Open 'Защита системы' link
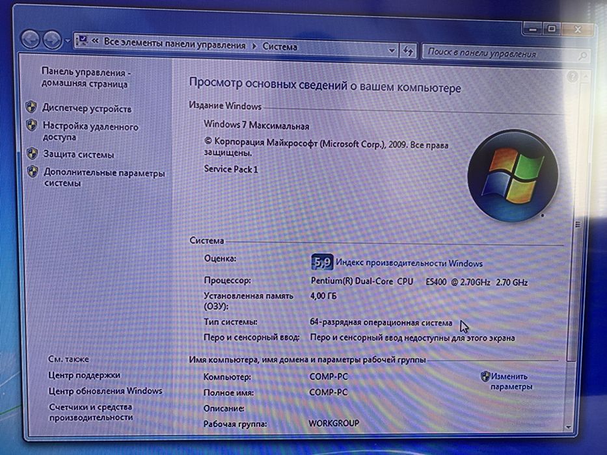607x455 pixels. point(79,155)
